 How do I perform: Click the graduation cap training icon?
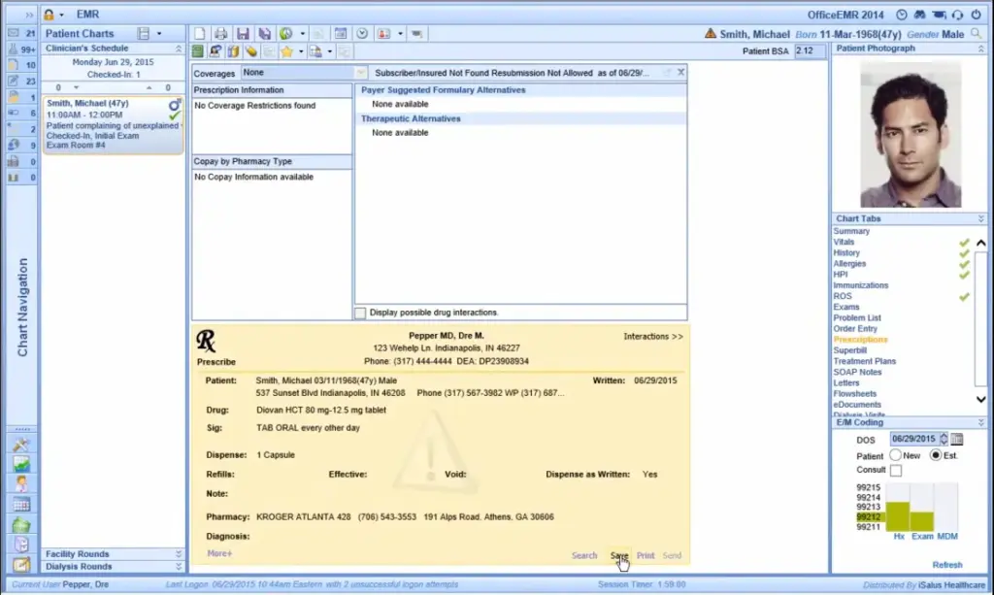[x=939, y=15]
